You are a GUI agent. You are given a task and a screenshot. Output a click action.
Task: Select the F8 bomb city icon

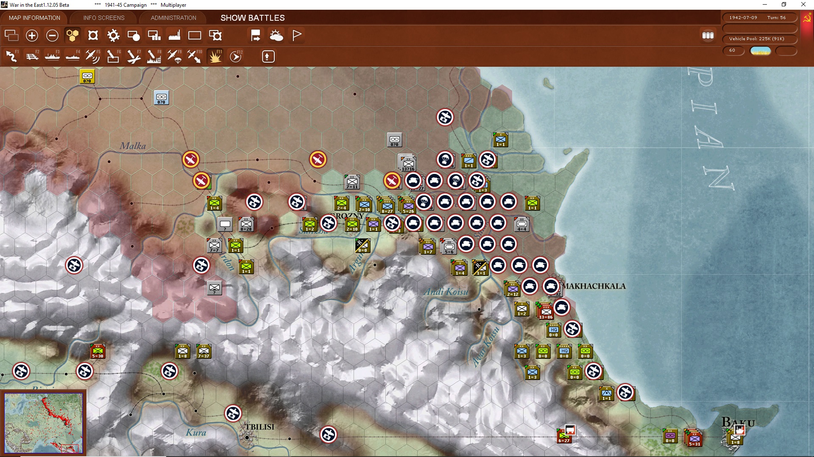coord(154,56)
